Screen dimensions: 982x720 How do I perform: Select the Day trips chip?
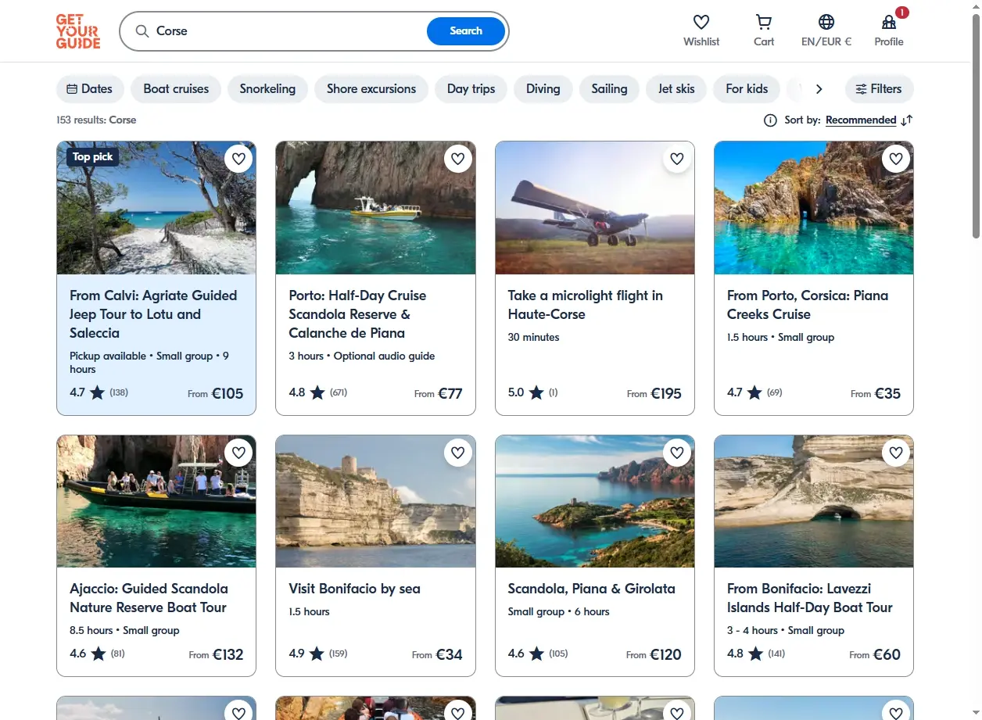(x=471, y=88)
